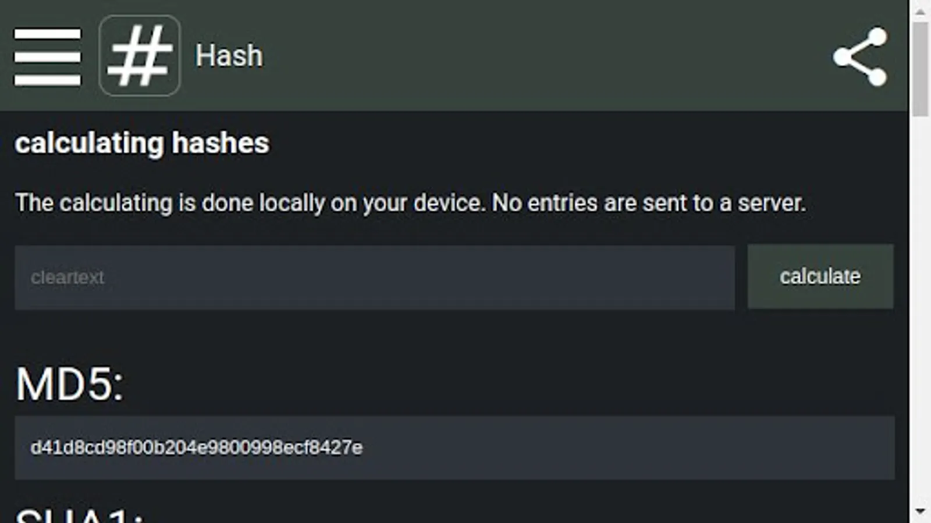Image resolution: width=931 pixels, height=523 pixels.
Task: Click the MD5 hash value text
Action: tap(196, 447)
